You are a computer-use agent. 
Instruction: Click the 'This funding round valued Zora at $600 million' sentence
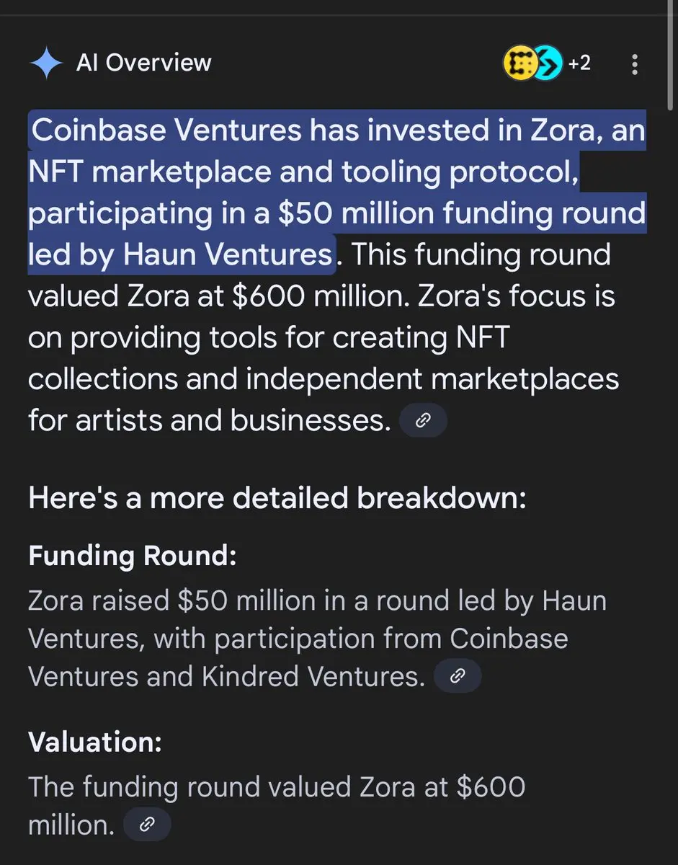click(x=320, y=275)
